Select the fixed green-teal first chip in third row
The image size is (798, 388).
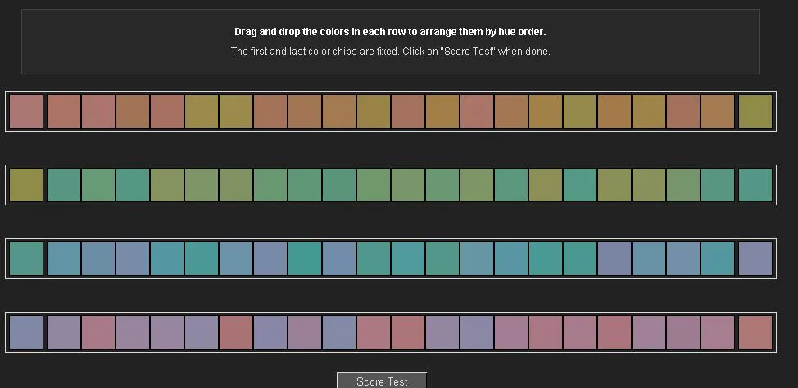pos(26,259)
